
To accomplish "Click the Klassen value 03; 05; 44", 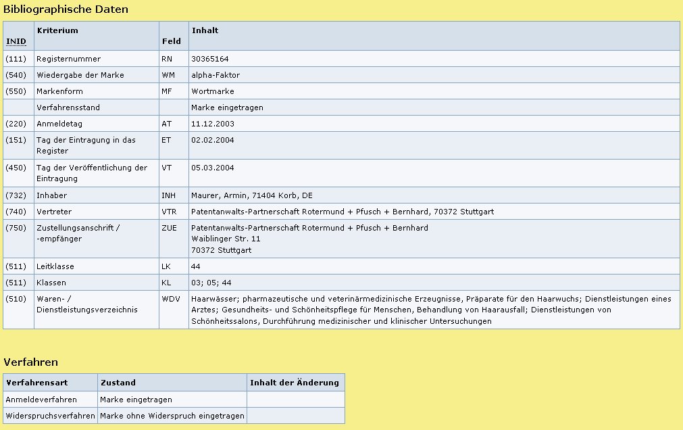I will point(211,283).
